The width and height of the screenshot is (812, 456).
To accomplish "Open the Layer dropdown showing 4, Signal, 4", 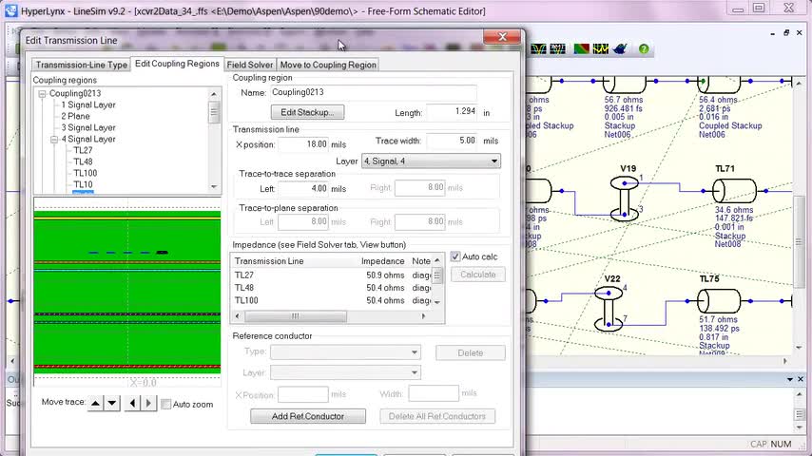I will 430,161.
